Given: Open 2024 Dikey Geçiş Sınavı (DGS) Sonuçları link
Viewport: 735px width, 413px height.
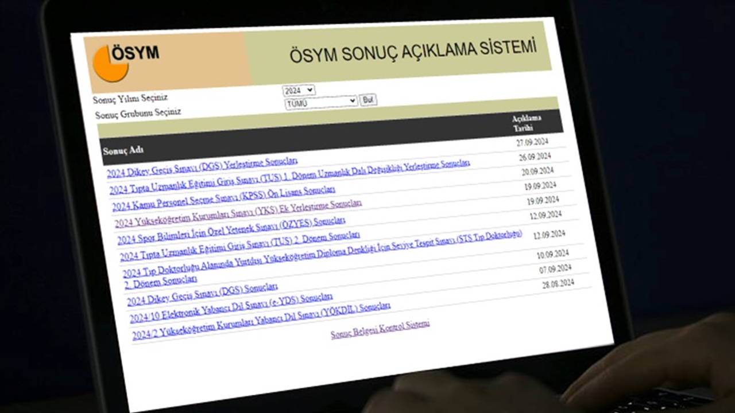Looking at the screenshot, I should pyautogui.click(x=202, y=294).
